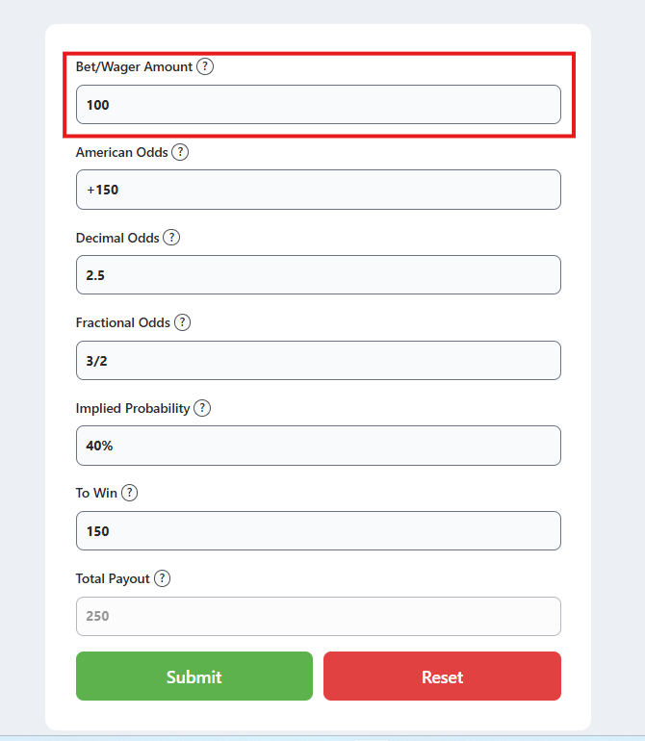Click the Fractional Odds question mark icon
Image resolution: width=645 pixels, height=741 pixels.
point(182,322)
